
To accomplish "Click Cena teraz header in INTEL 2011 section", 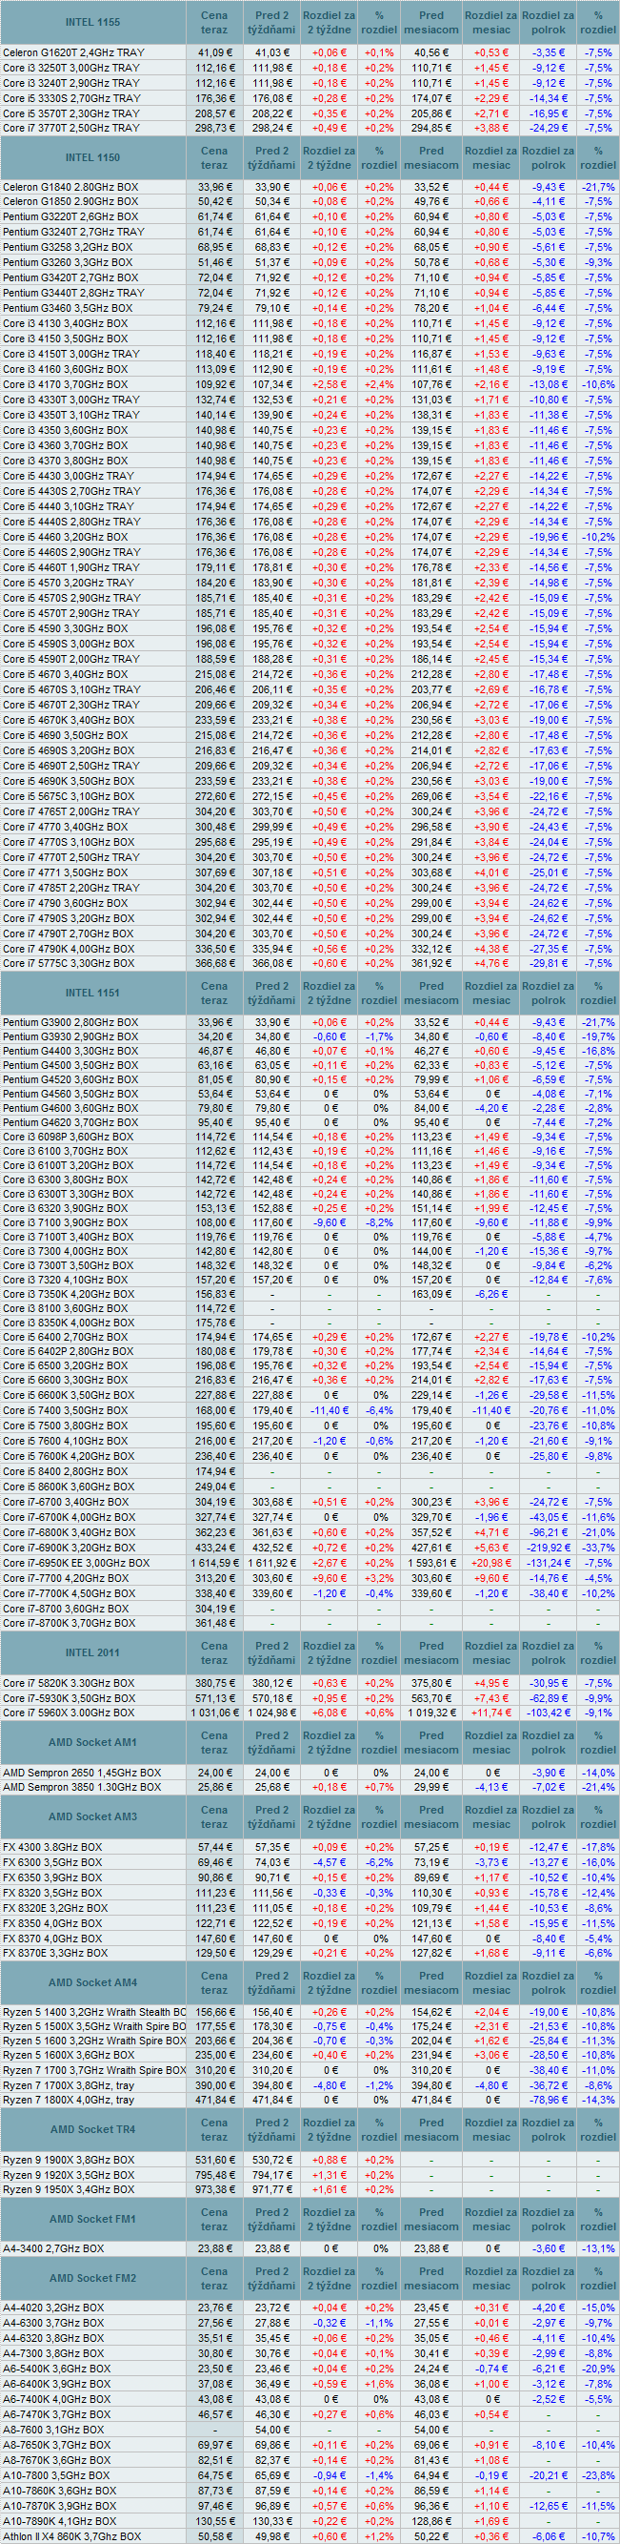I will tap(214, 1652).
